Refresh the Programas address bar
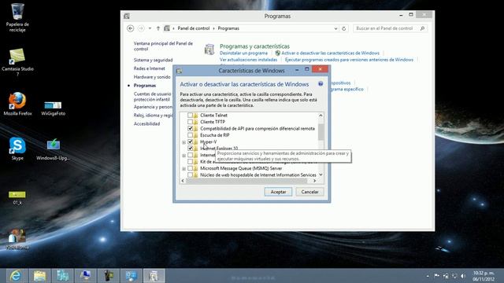The image size is (504, 283). click(343, 28)
